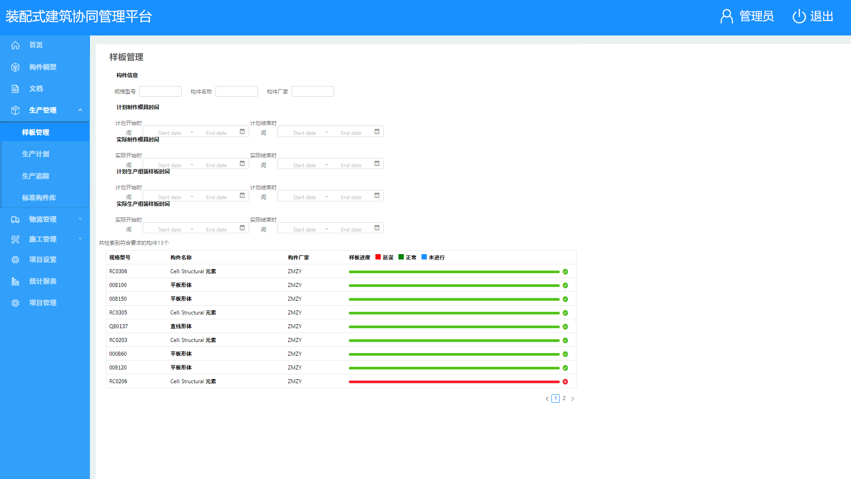
Task: Open calendar for 实际制作模具 实际结束时间
Action: point(377,164)
